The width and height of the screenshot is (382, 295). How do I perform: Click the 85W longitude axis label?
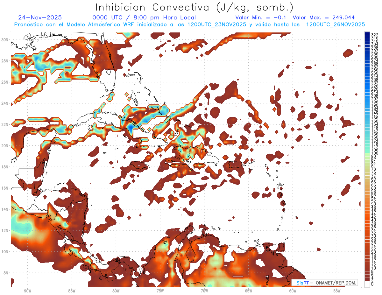(72, 291)
